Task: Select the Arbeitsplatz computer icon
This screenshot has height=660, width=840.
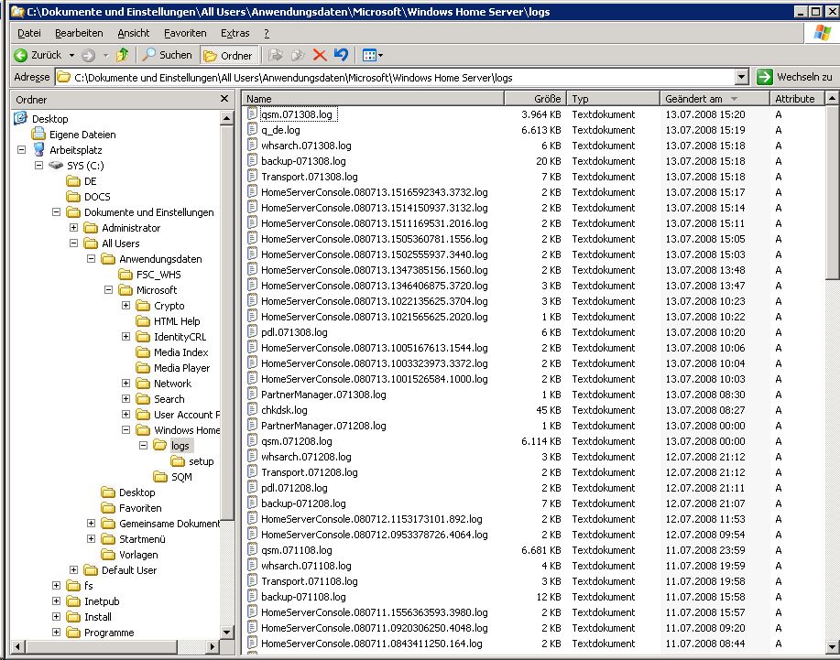Action: coord(38,150)
